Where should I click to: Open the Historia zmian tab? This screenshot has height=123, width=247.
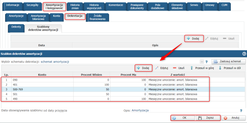click(x=75, y=7)
